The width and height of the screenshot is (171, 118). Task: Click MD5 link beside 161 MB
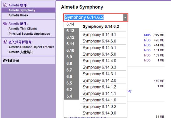[x=147, y=50]
